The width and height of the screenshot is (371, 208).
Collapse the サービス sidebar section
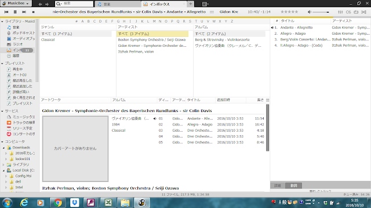point(2,111)
